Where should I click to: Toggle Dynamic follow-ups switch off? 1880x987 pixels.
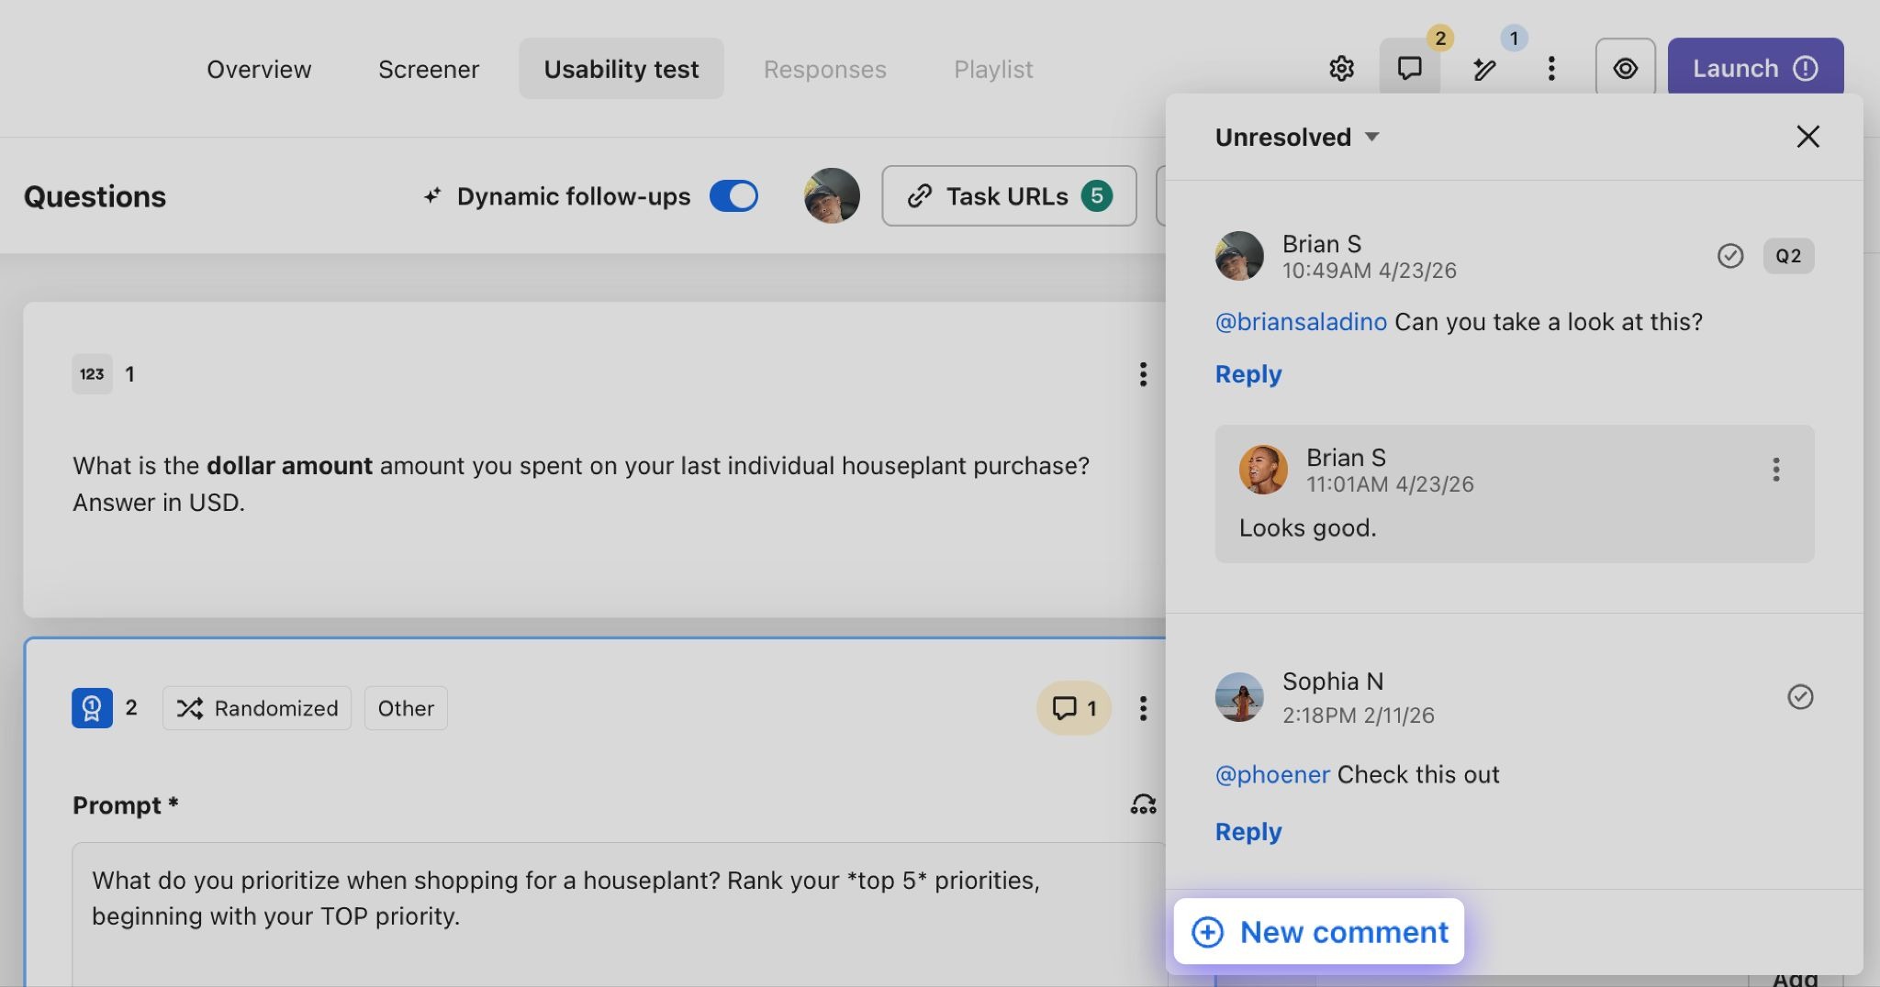[x=733, y=196]
